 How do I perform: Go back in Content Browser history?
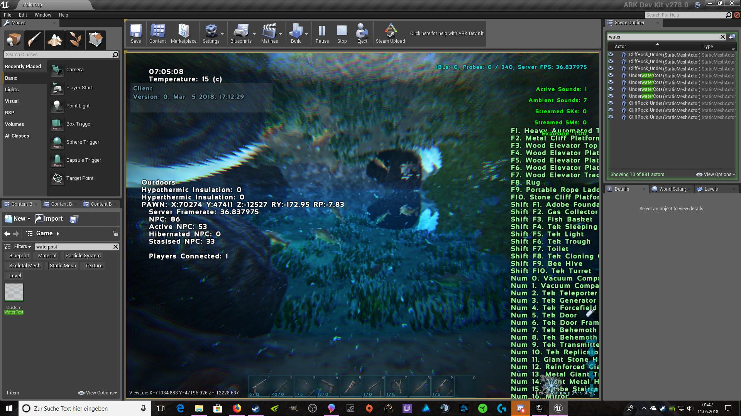click(7, 233)
